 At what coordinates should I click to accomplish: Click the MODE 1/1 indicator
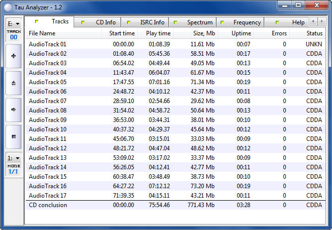point(13,169)
